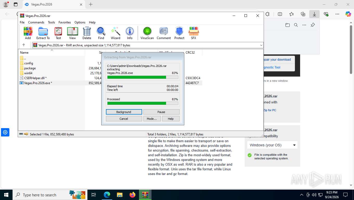Click WinRAR icon in taskbar
The width and height of the screenshot is (354, 200).
click(x=145, y=195)
